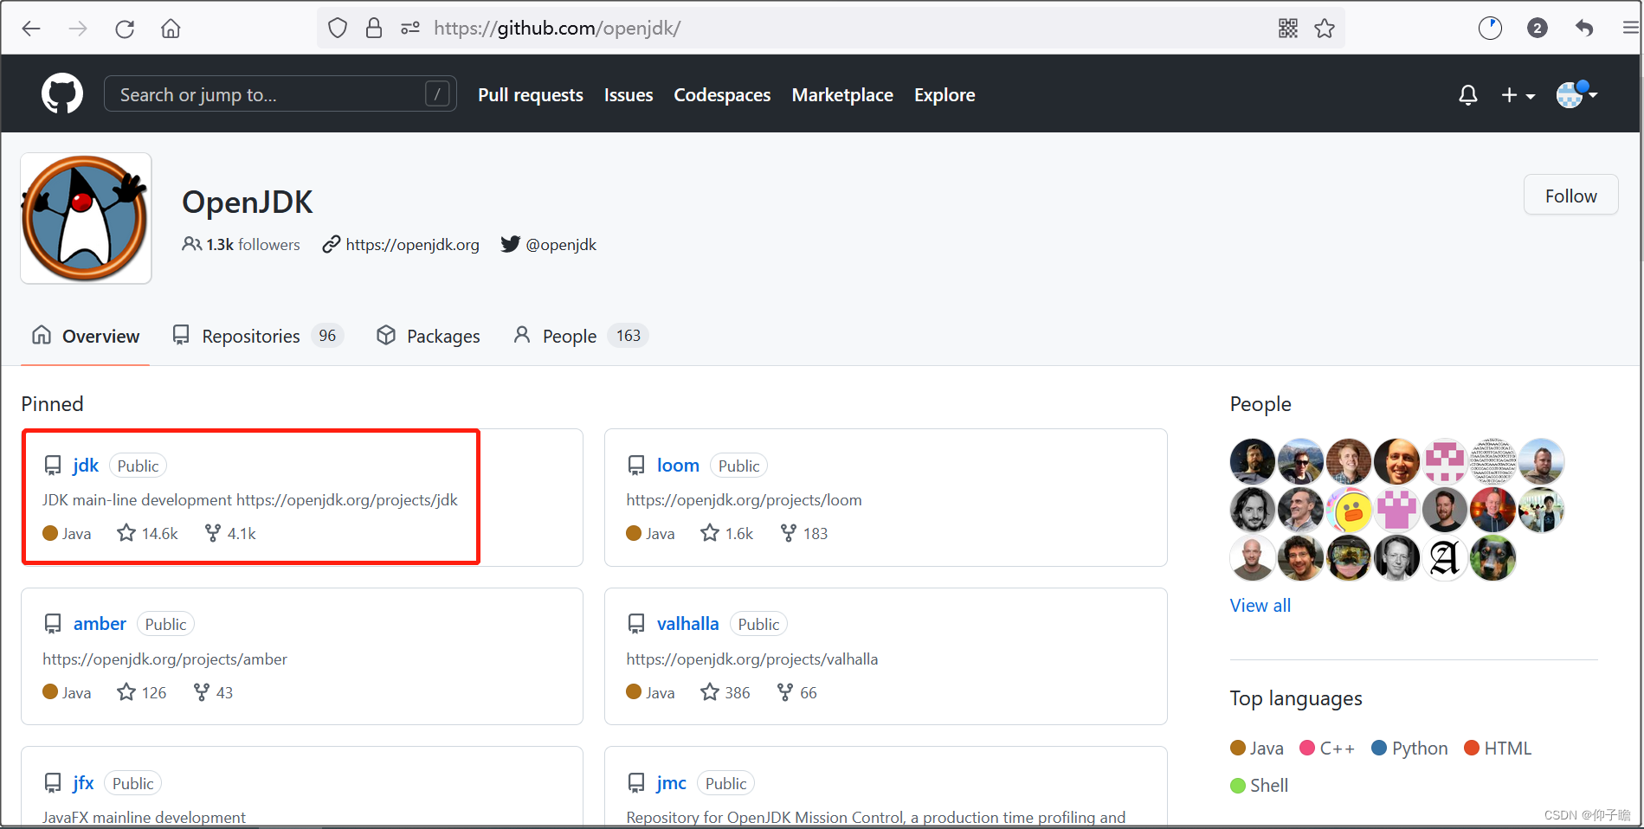Filter by Shell in Top languages

[1260, 786]
